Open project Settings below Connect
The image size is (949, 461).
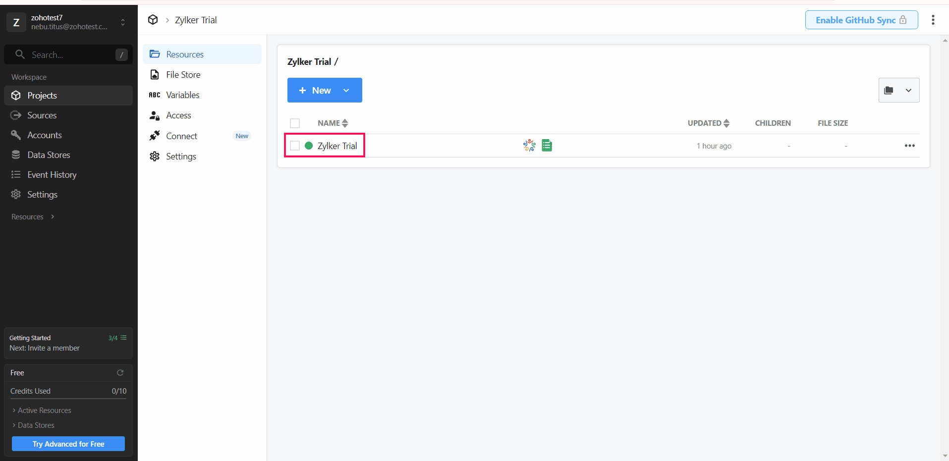202,156
